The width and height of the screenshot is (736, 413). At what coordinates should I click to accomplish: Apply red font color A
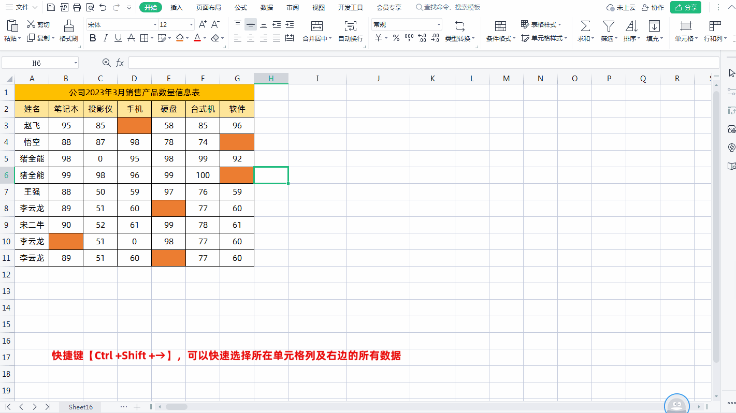pyautogui.click(x=197, y=38)
